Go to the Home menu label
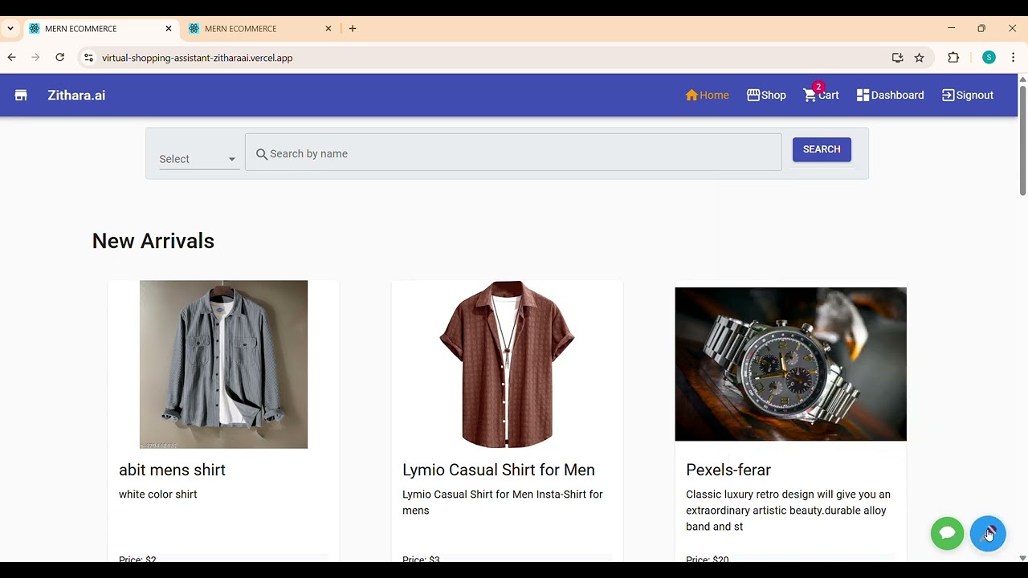This screenshot has width=1028, height=578. click(x=714, y=95)
